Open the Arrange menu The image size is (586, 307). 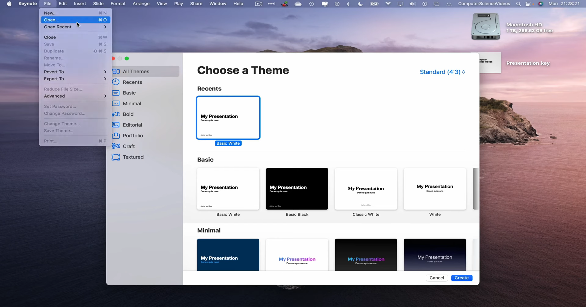pos(141,4)
